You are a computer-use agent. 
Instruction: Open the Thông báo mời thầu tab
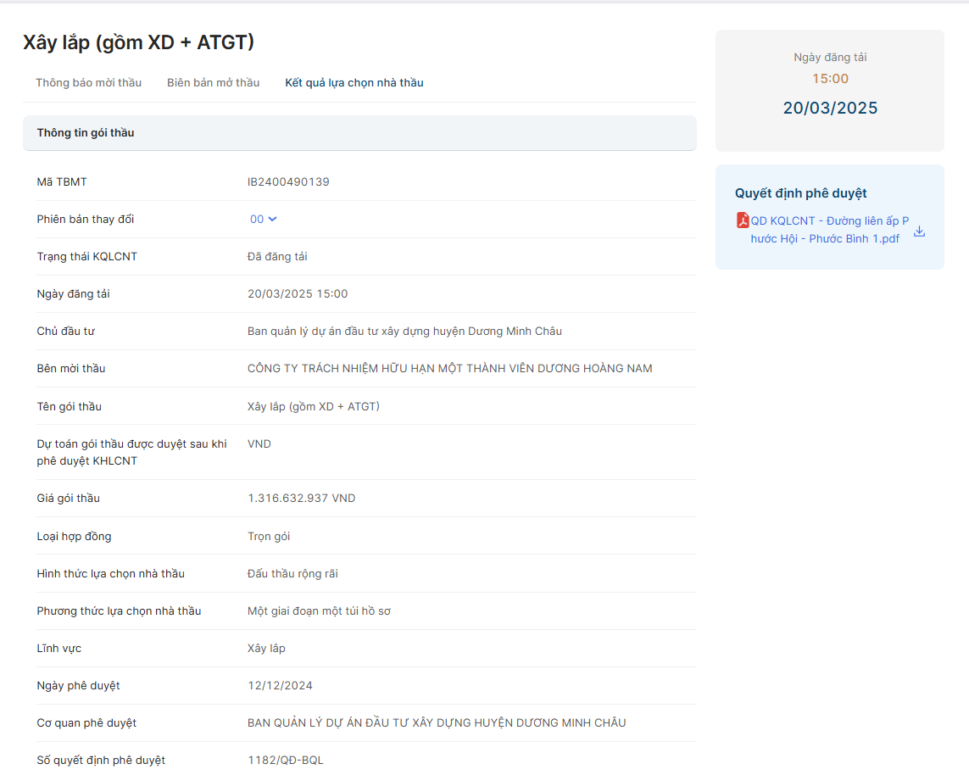pyautogui.click(x=88, y=83)
